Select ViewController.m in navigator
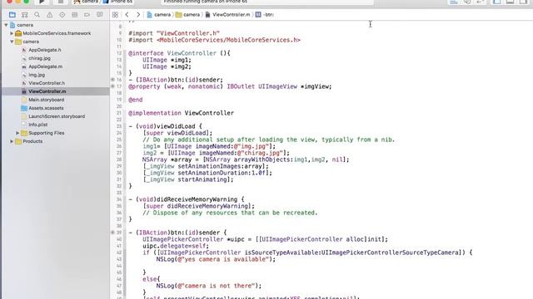Viewport: 533px width, 299px height. [55, 91]
